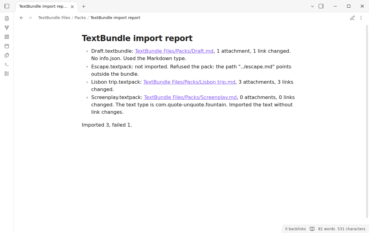
Task: Click the 531 characters count
Action: pos(351,229)
